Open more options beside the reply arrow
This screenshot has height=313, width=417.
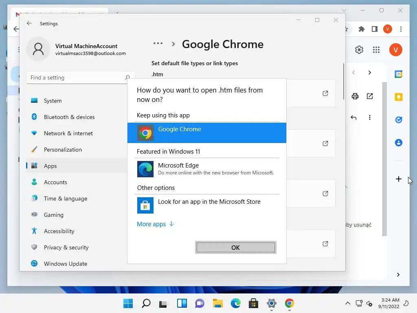370,117
